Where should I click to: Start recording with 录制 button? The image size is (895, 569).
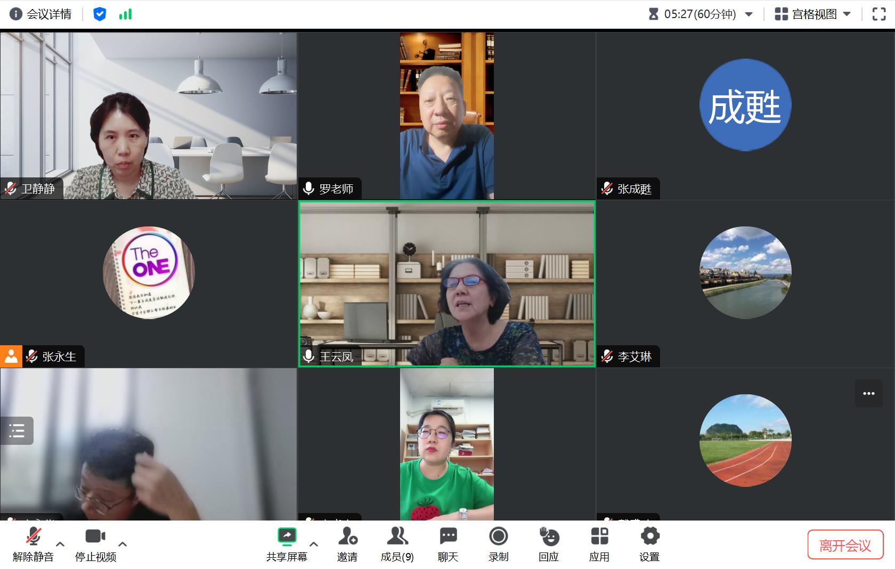click(498, 537)
